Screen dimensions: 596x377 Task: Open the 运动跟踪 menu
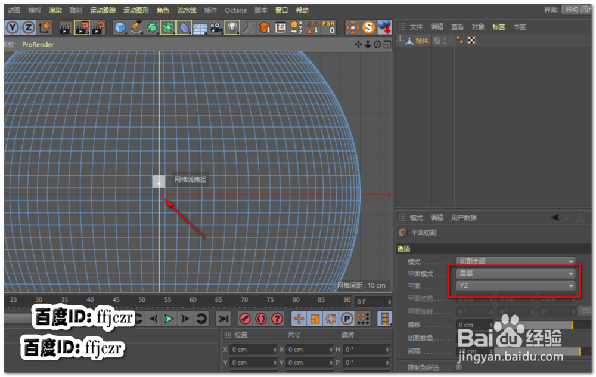click(103, 10)
